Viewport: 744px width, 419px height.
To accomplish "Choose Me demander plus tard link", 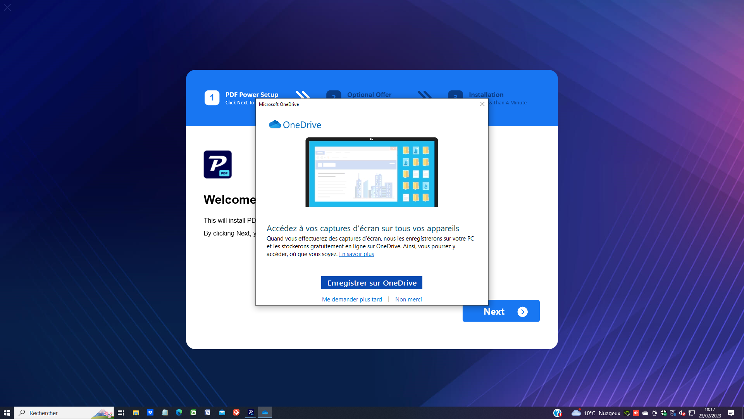I will click(352, 300).
